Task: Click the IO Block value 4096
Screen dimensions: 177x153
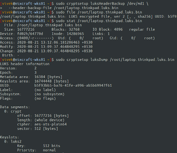Action: (118, 29)
